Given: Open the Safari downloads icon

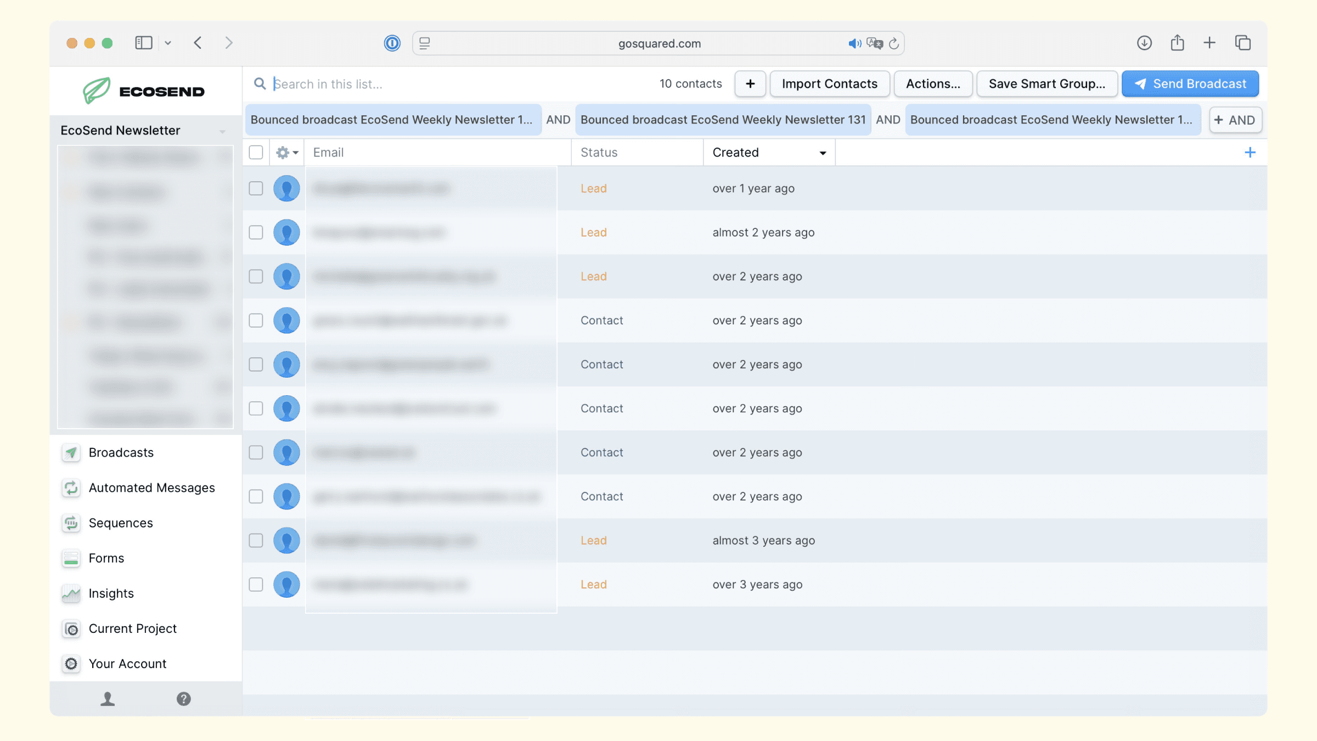Looking at the screenshot, I should (1144, 43).
